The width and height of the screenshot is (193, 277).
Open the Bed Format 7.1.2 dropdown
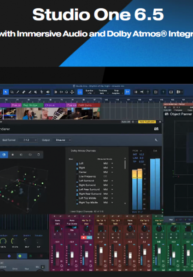[28, 140]
